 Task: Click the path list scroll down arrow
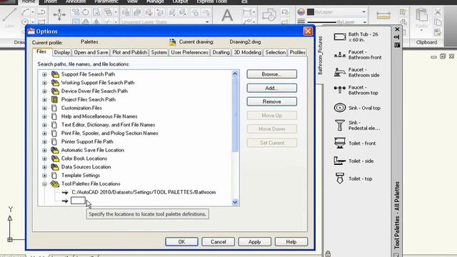(x=235, y=202)
